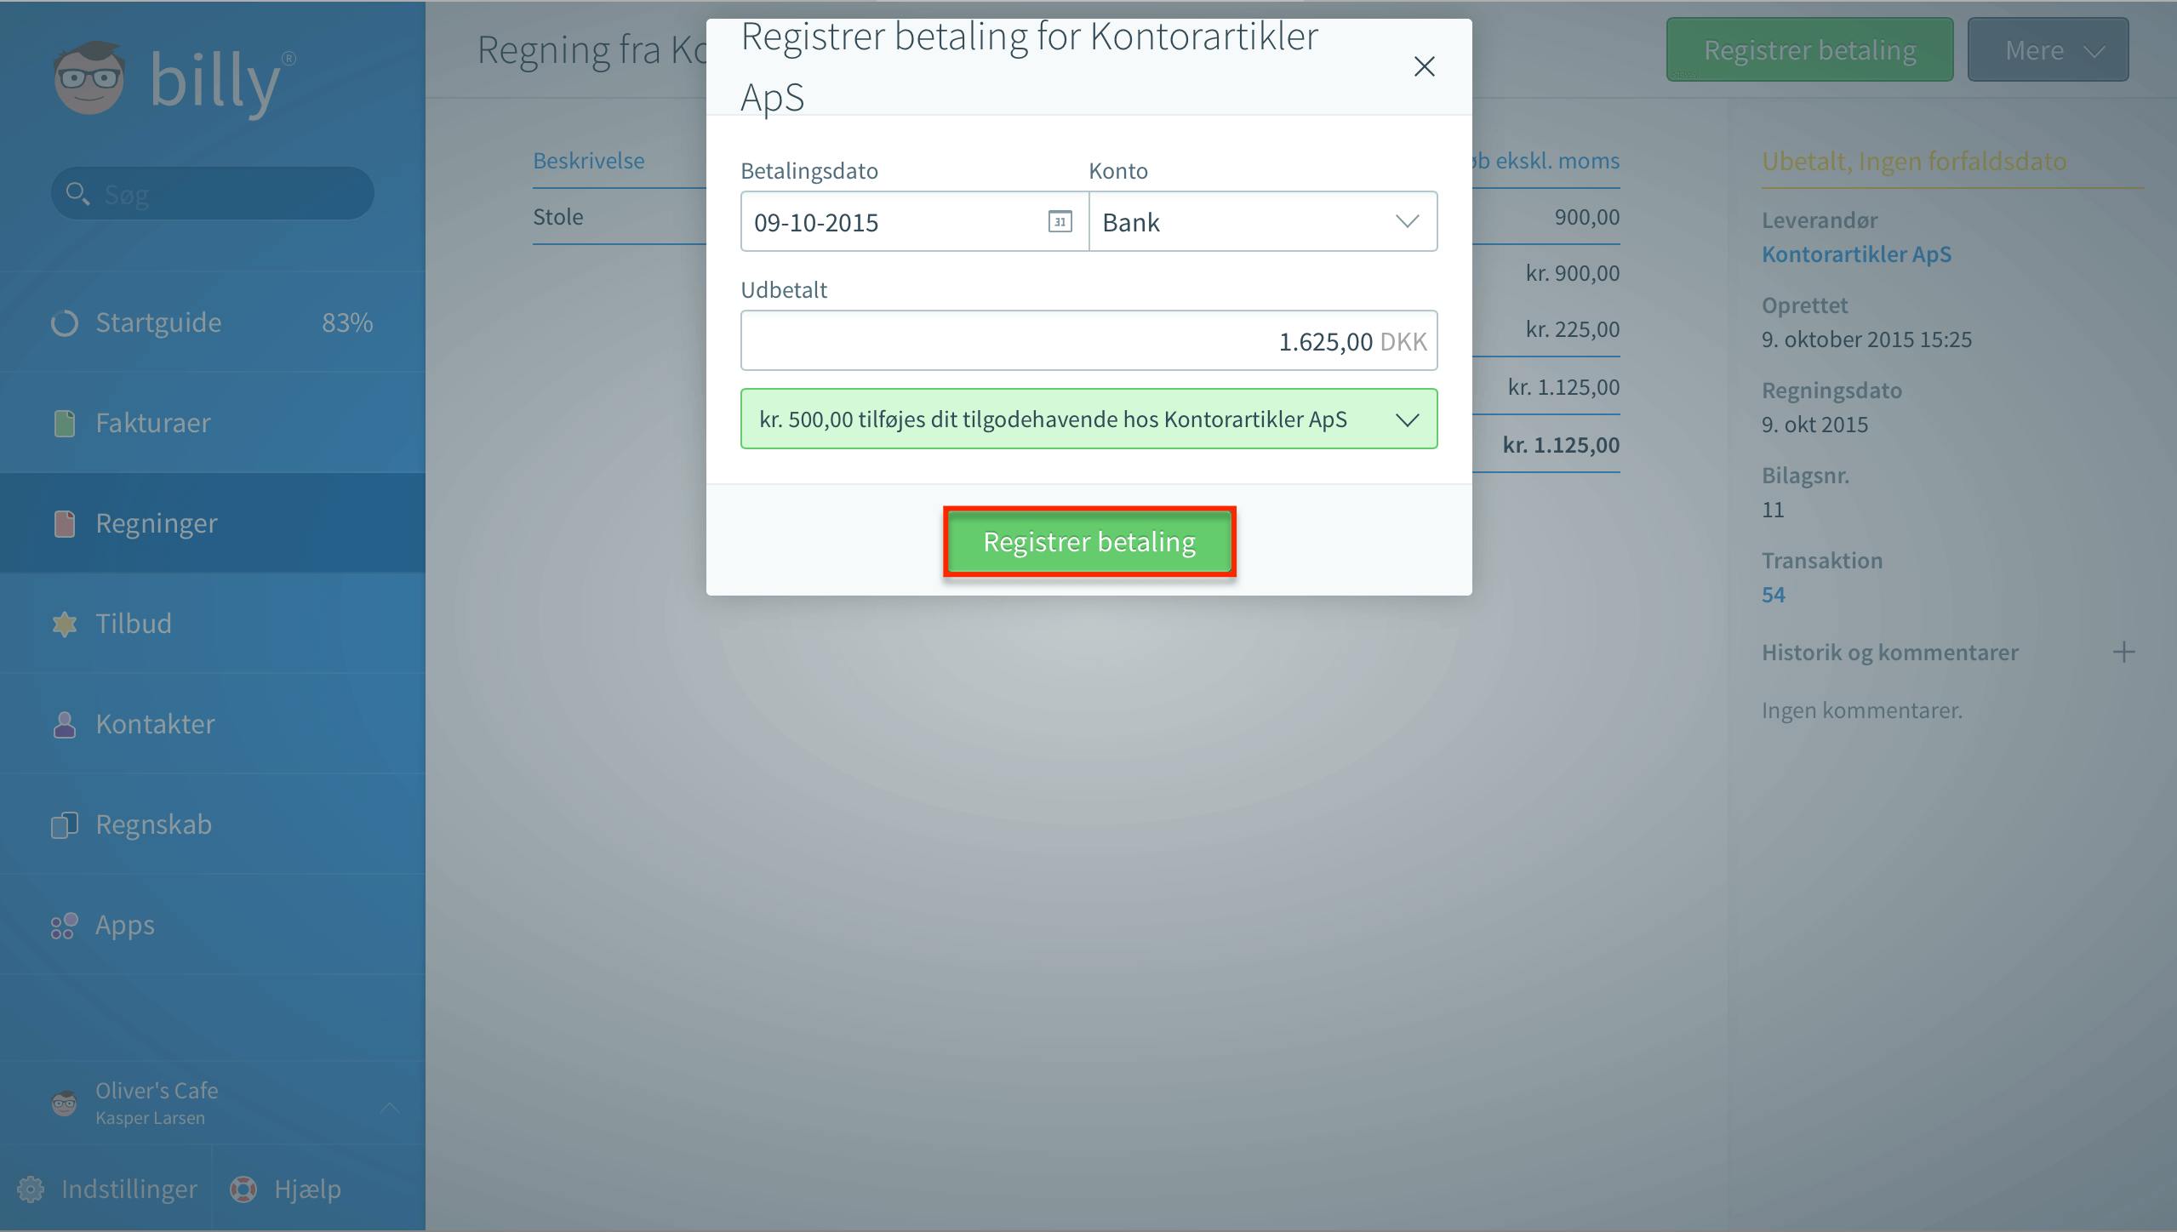Image resolution: width=2177 pixels, height=1232 pixels.
Task: Click the Billy logo icon
Action: point(89,78)
